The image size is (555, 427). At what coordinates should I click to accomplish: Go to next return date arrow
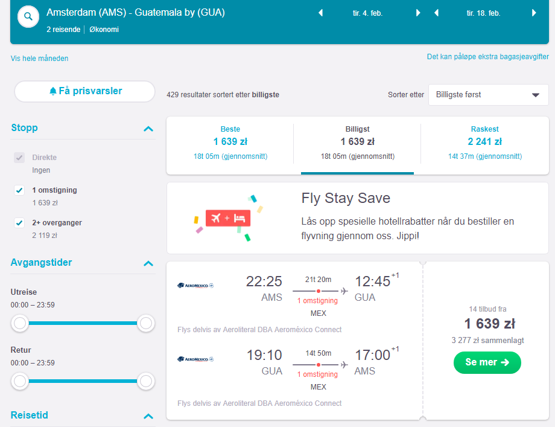[534, 13]
